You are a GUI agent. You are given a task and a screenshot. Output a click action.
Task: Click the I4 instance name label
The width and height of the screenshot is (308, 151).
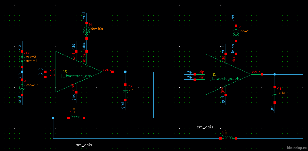point(90,25)
